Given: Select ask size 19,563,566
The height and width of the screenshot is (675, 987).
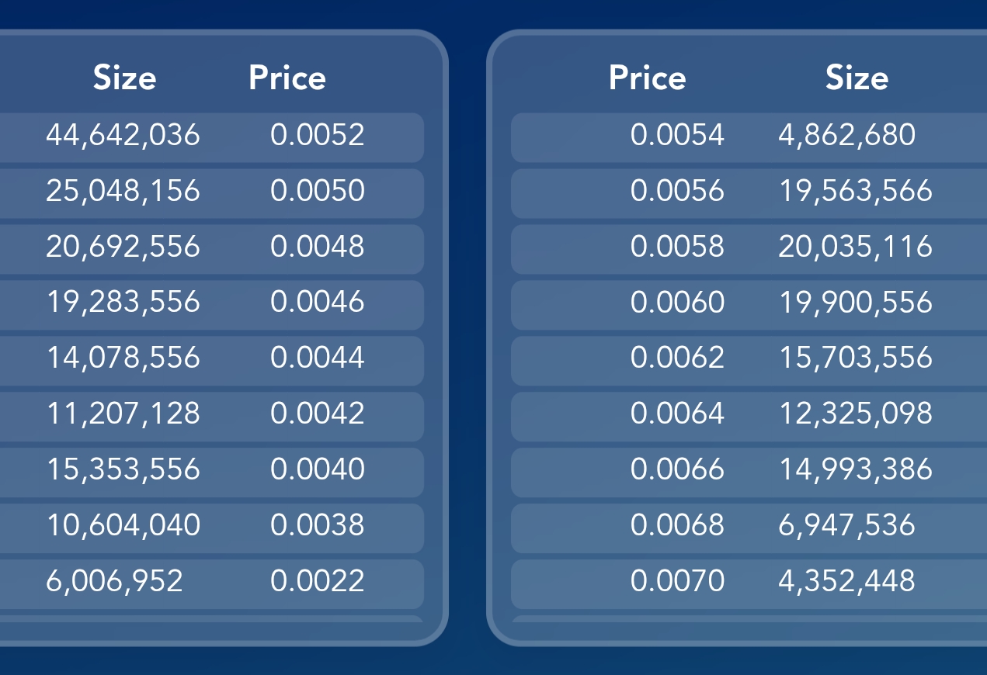Looking at the screenshot, I should [x=855, y=191].
